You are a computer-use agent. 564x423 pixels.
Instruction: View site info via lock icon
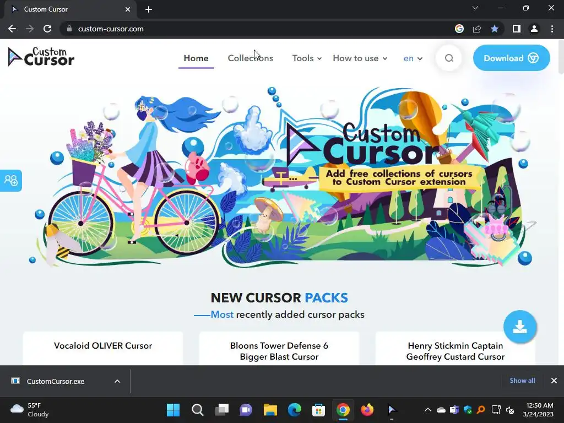69,29
